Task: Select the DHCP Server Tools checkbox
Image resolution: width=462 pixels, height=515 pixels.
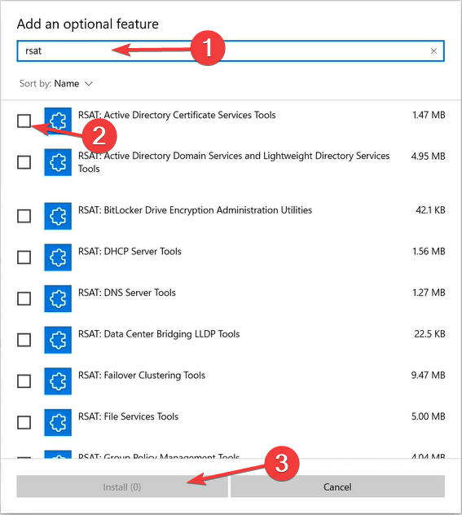Action: pyautogui.click(x=24, y=257)
